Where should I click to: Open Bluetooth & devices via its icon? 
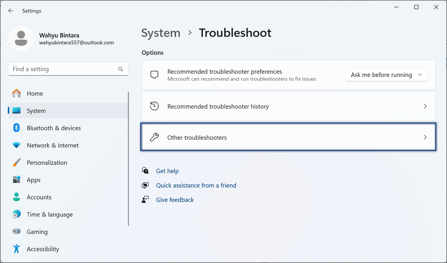click(16, 128)
